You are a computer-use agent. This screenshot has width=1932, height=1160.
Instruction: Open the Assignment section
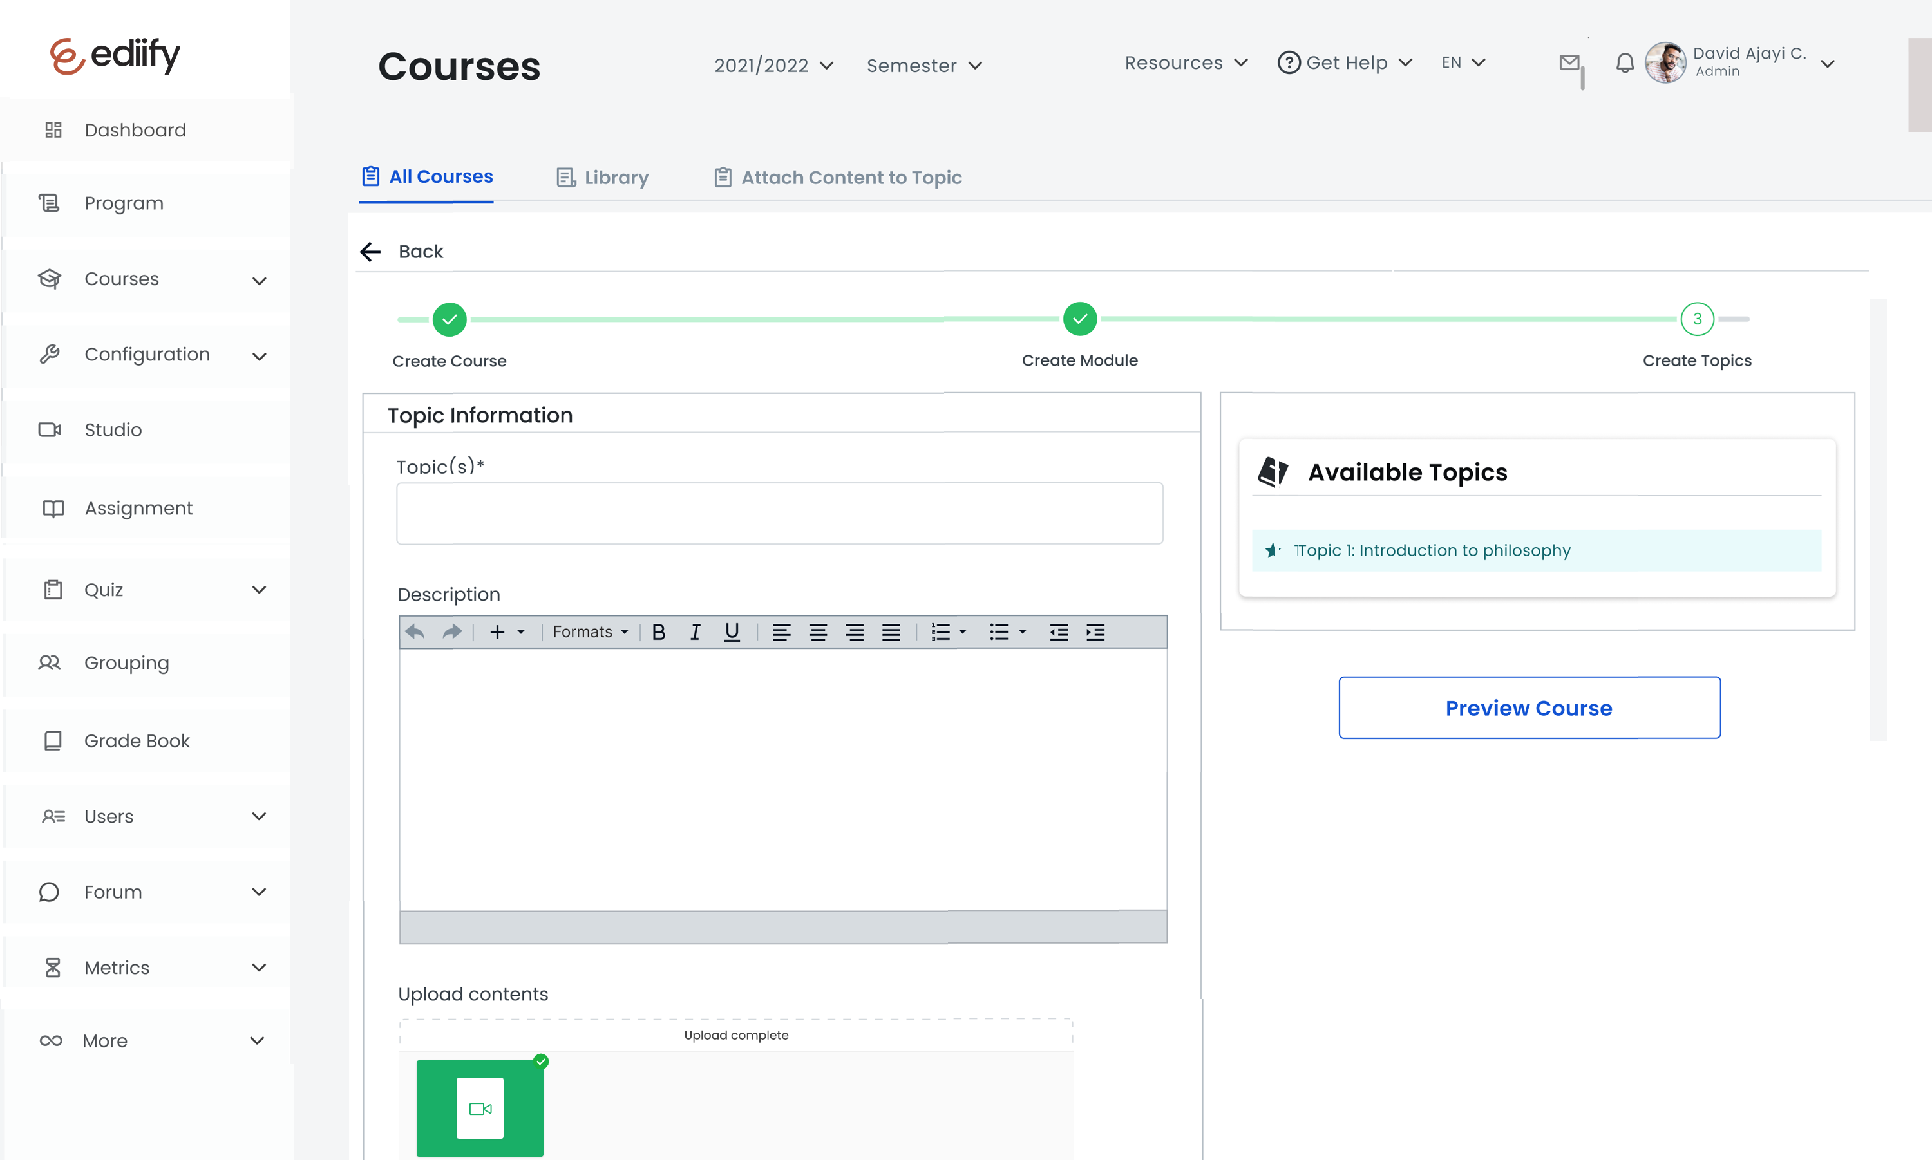(x=138, y=508)
